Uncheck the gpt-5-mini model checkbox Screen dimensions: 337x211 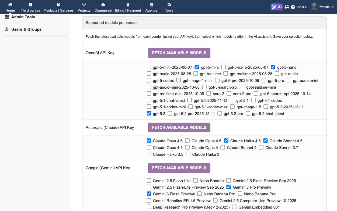click(197, 67)
